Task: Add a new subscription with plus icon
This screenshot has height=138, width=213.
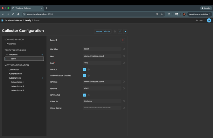Action: [42, 78]
